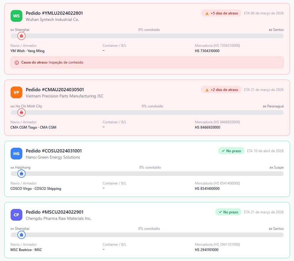The height and width of the screenshot is (261, 294).
Task: Click the ship icon on Wuhan Syntech progress bar
Action: [21, 36]
